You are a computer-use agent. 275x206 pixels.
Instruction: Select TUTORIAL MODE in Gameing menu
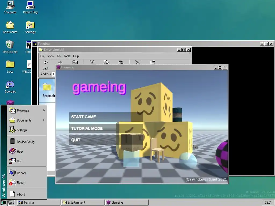point(106,128)
